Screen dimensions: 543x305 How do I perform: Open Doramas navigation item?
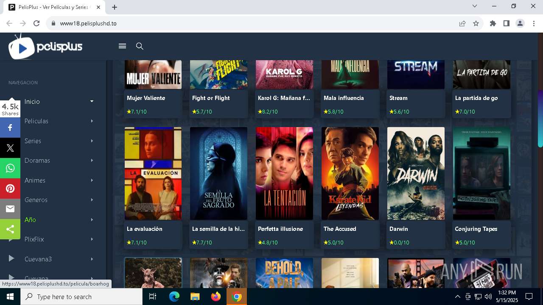37,161
